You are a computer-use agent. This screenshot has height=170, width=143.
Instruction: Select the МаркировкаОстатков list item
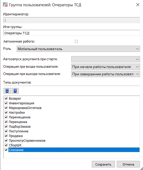tap(25, 108)
